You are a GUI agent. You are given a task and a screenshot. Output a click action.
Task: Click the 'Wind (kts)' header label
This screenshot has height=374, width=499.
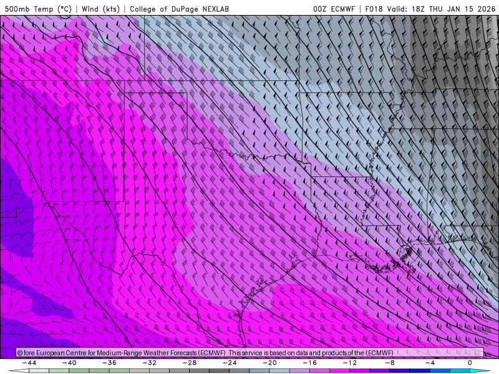point(100,9)
